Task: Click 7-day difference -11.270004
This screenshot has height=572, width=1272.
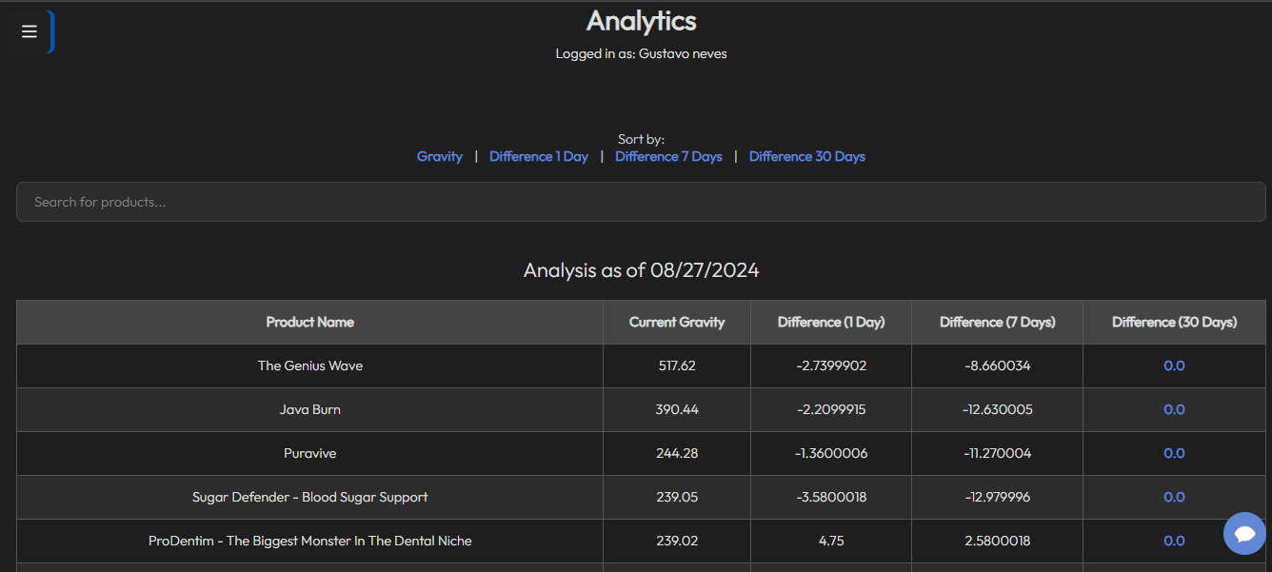Action: click(998, 453)
